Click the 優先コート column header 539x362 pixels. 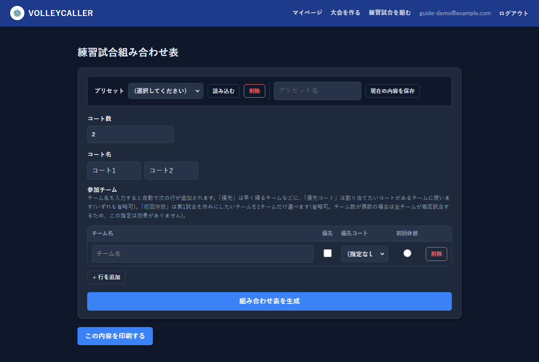354,233
